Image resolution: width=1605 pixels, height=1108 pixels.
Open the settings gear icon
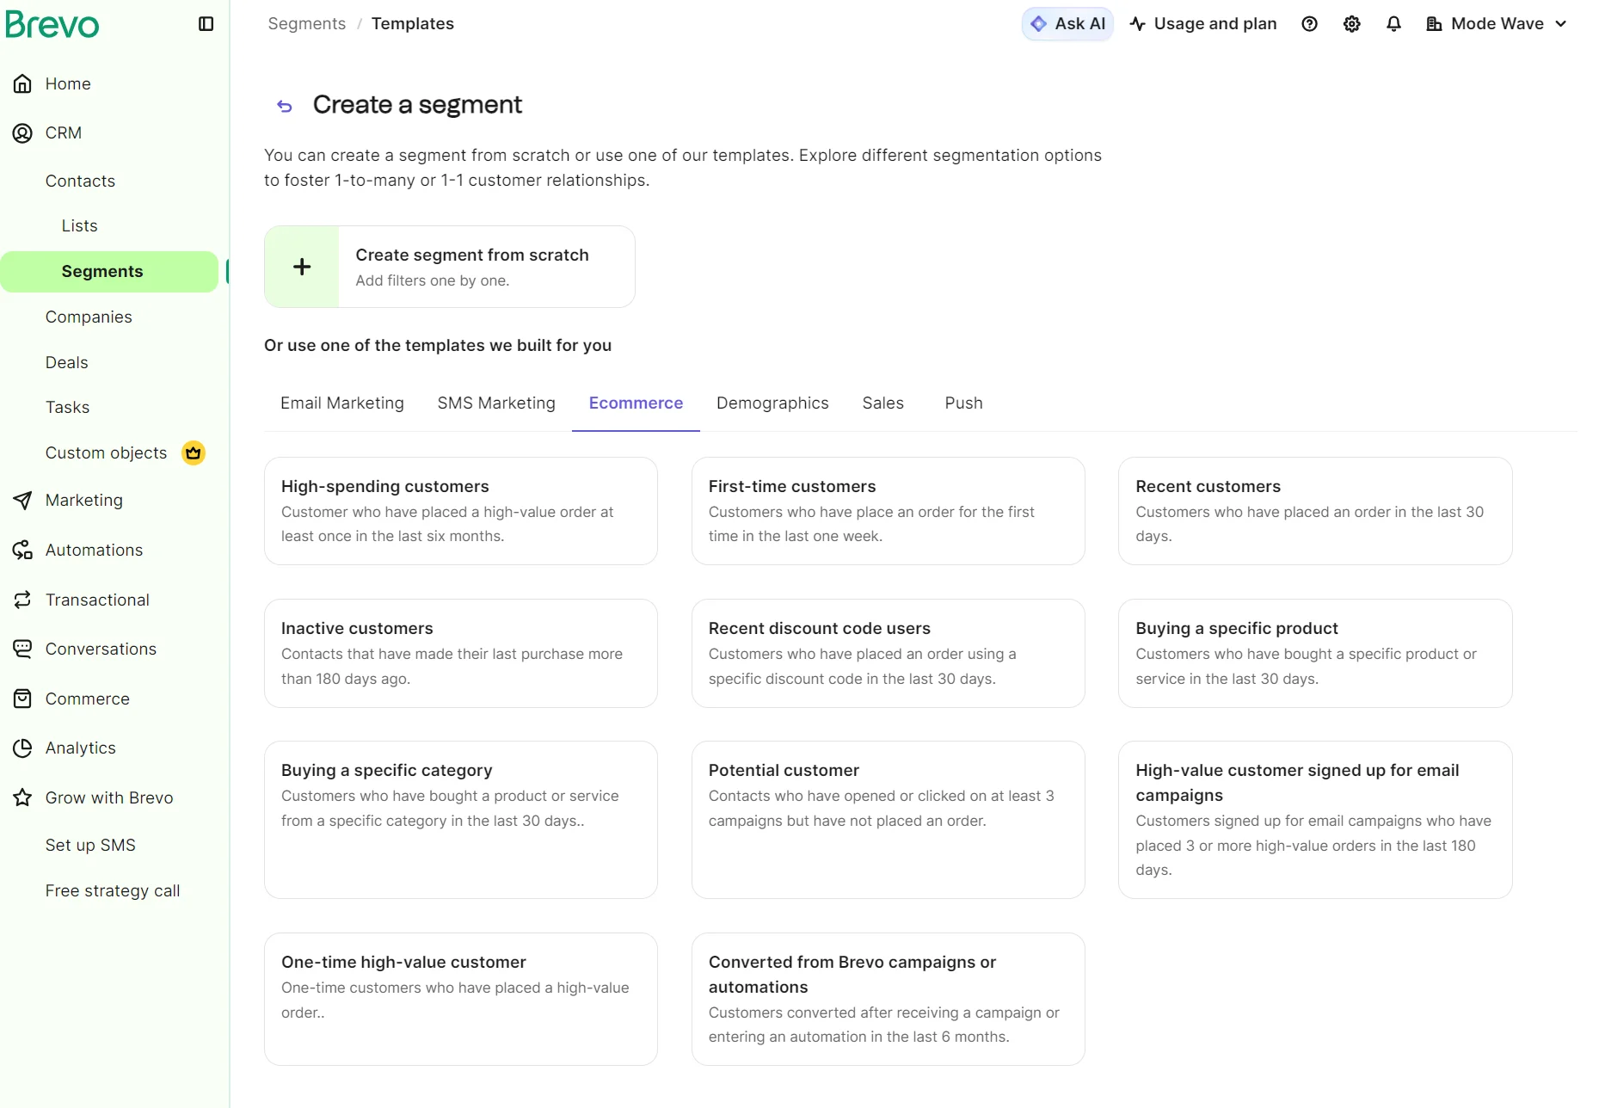pyautogui.click(x=1351, y=24)
